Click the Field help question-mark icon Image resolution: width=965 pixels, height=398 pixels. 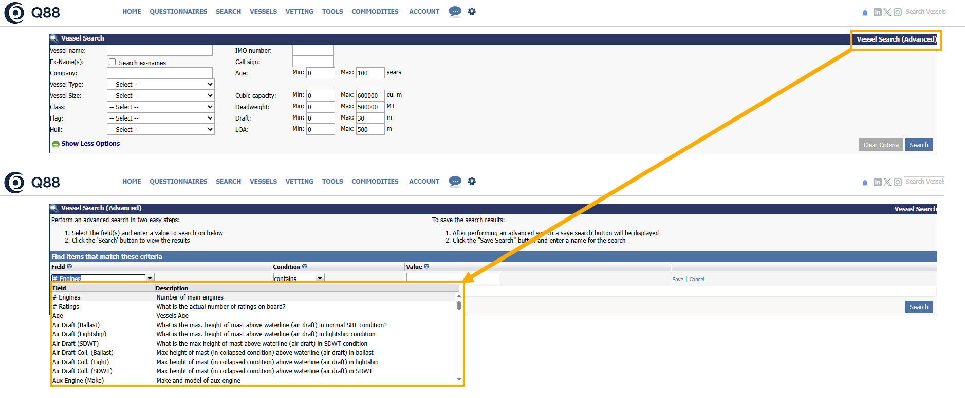tap(69, 266)
